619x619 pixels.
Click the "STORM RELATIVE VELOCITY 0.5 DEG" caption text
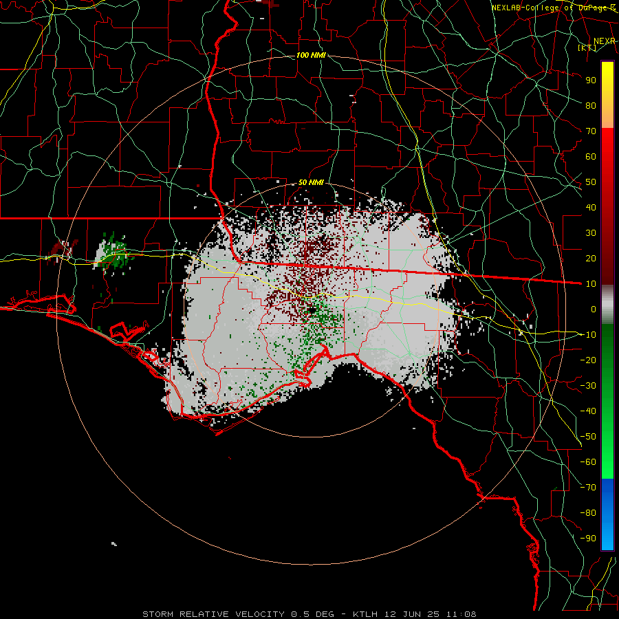(x=238, y=614)
